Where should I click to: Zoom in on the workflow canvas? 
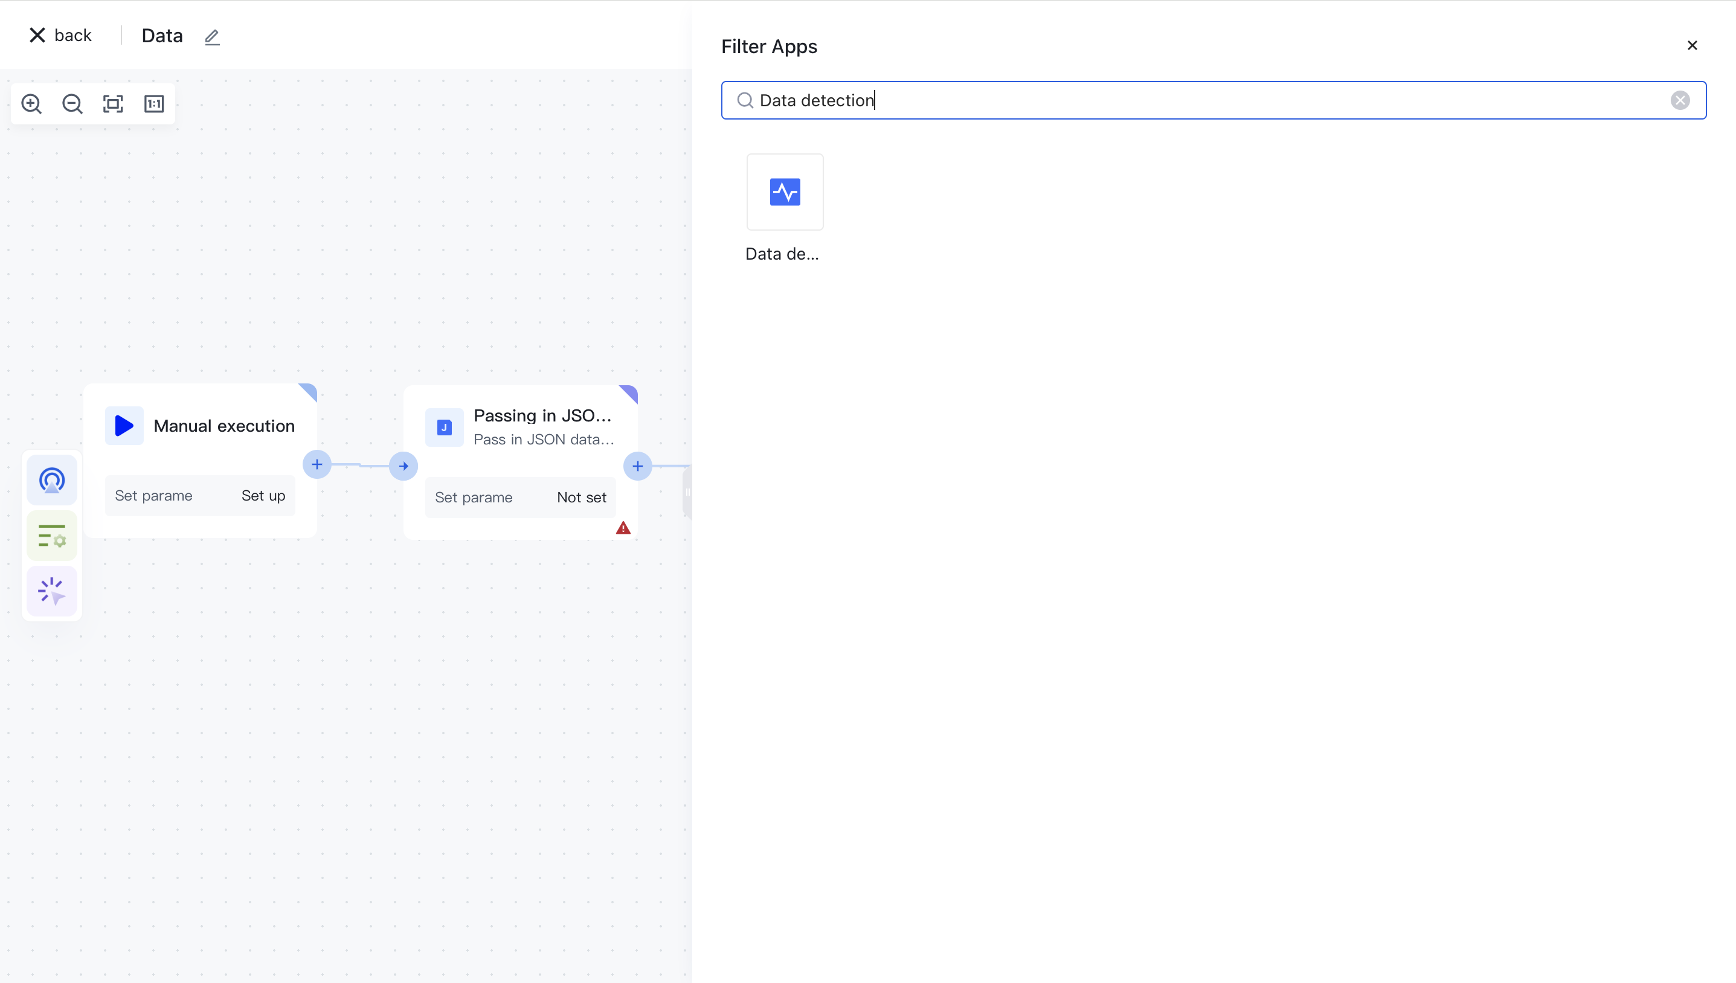[31, 103]
